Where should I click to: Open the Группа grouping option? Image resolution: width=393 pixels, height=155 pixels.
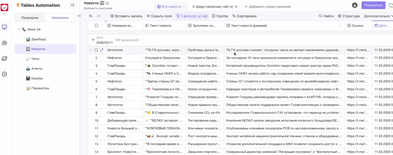pyautogui.click(x=220, y=16)
